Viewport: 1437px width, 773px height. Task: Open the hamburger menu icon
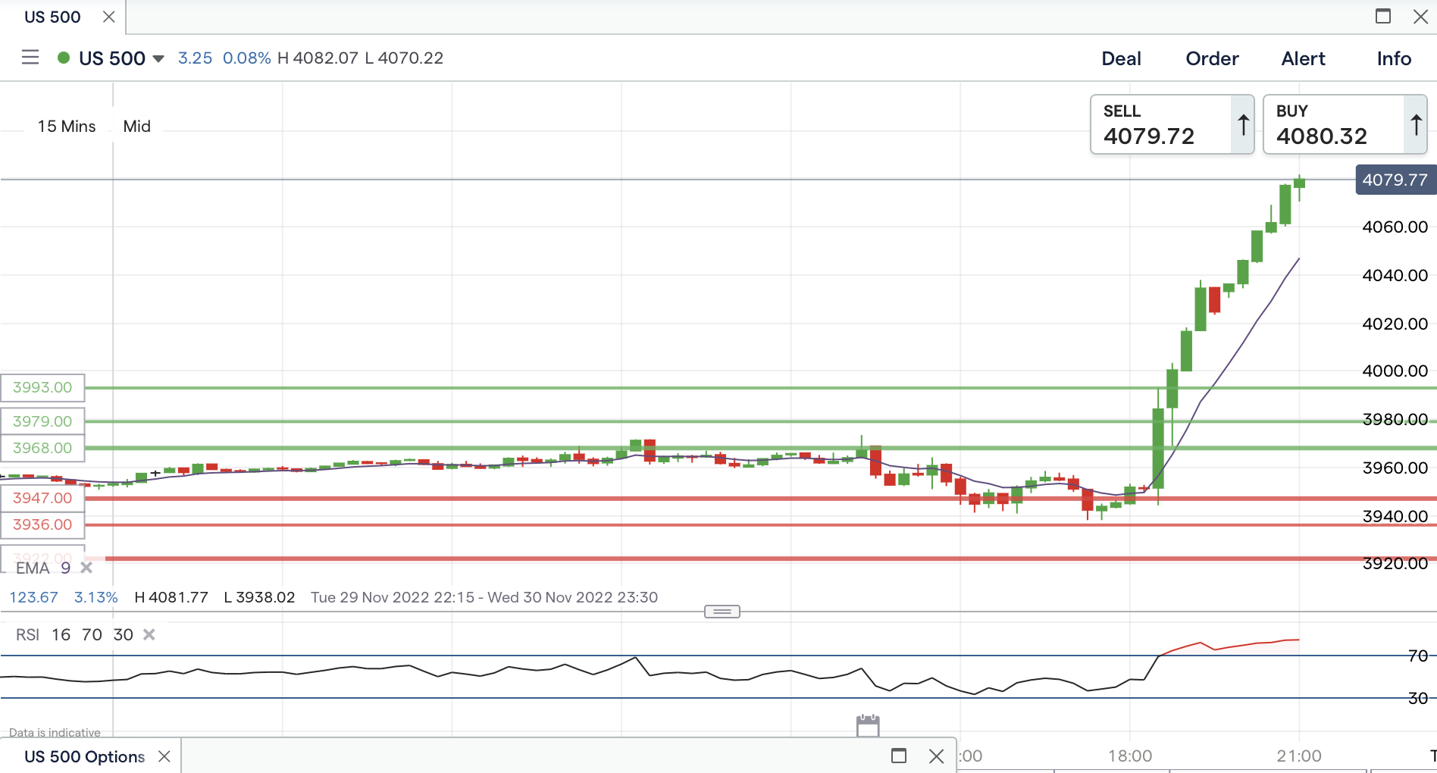[x=30, y=58]
